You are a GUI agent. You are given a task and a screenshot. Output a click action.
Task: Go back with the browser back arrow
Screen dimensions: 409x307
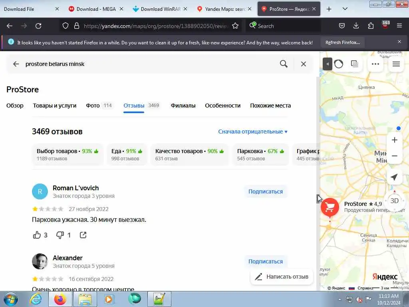click(10, 26)
